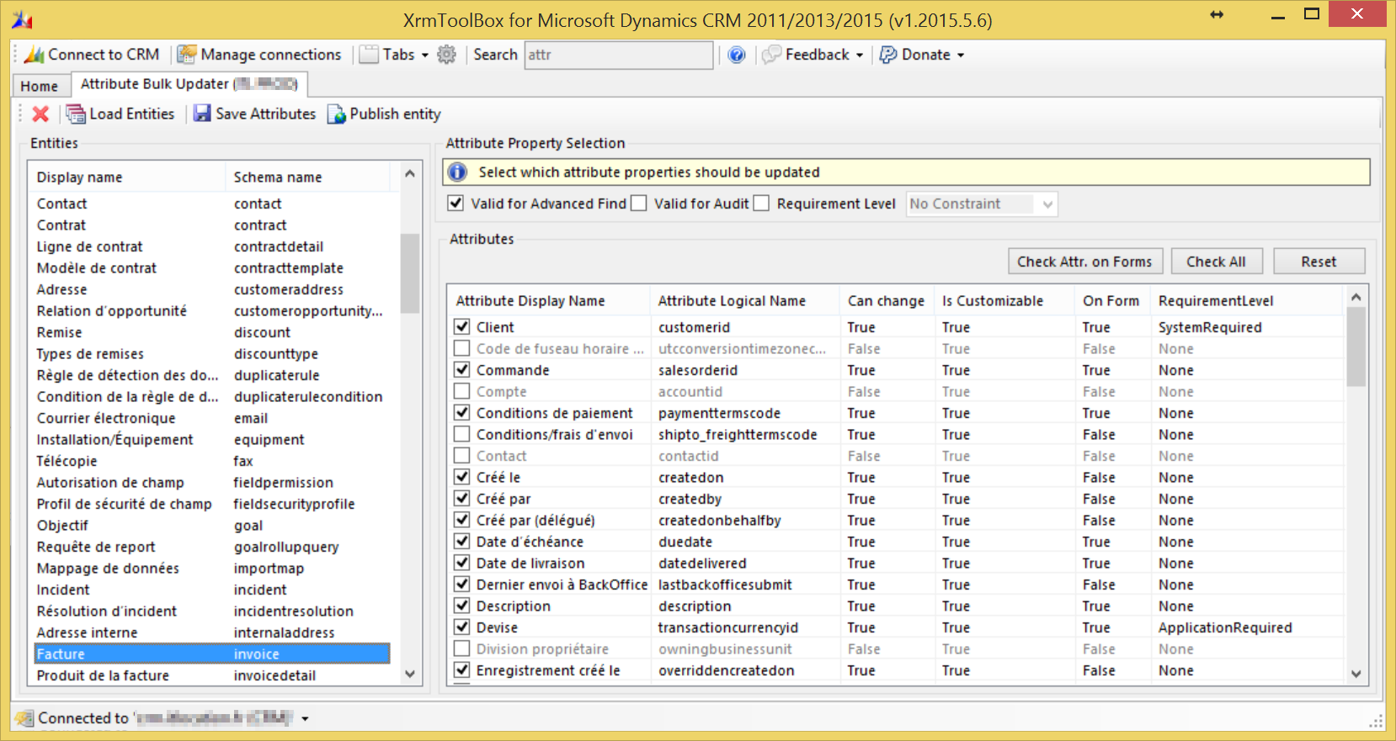Image resolution: width=1396 pixels, height=741 pixels.
Task: Click the Publish entity label
Action: pos(396,114)
